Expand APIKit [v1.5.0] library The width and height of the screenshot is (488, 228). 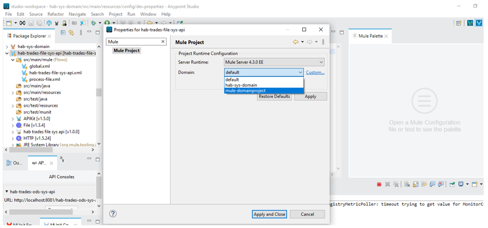click(13, 119)
